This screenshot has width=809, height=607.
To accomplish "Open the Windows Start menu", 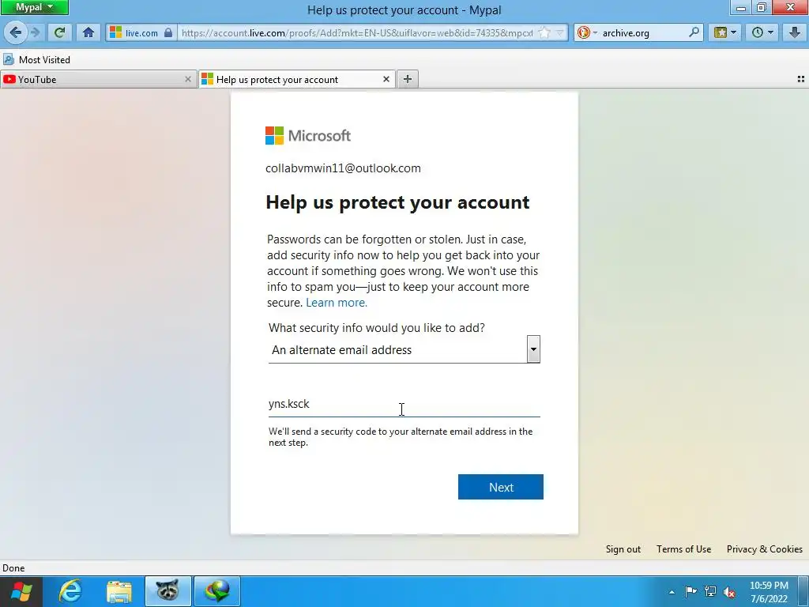I will (21, 591).
